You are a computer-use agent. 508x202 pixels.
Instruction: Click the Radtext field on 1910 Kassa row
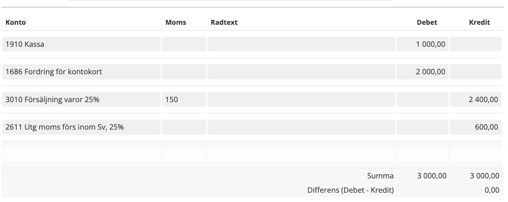[x=301, y=44]
